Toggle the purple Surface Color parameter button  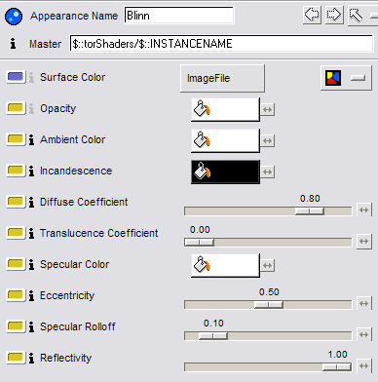(x=16, y=77)
